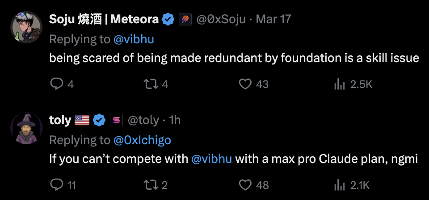Like Soju's tweet with heart icon
Viewport: 429px width, 200px height.
point(245,84)
